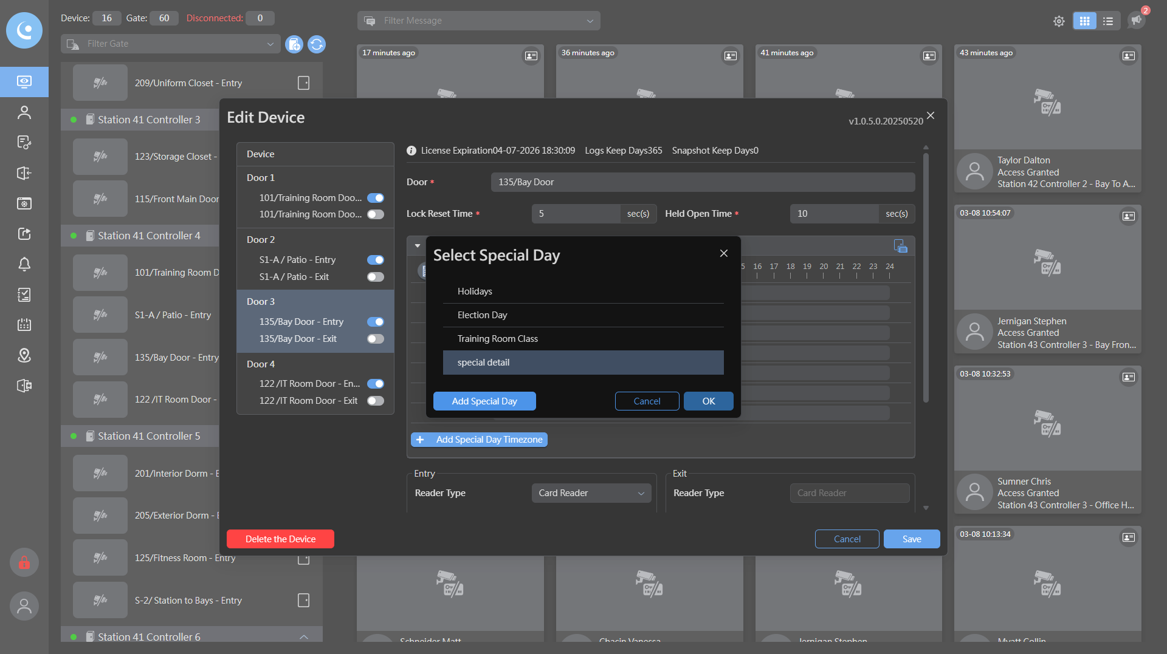Image resolution: width=1167 pixels, height=654 pixels.
Task: Open the settings gear icon
Action: 1059,21
